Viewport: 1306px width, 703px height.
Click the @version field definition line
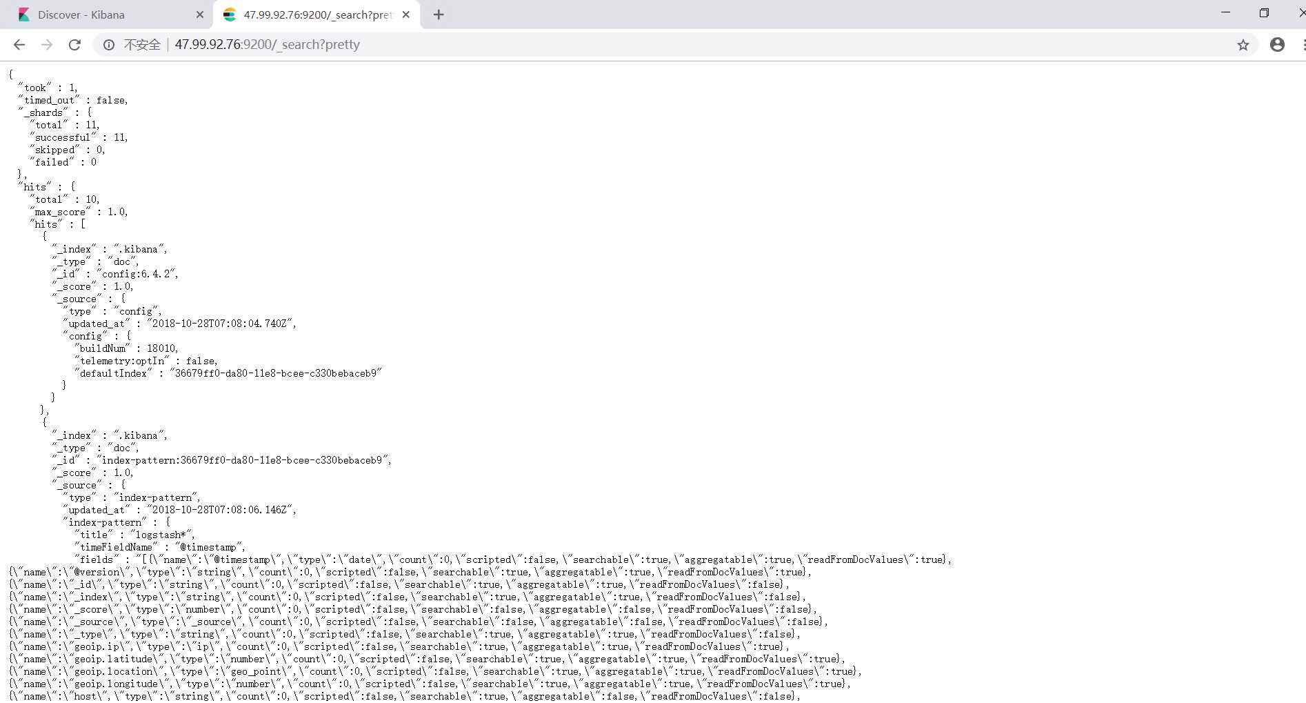coord(410,572)
